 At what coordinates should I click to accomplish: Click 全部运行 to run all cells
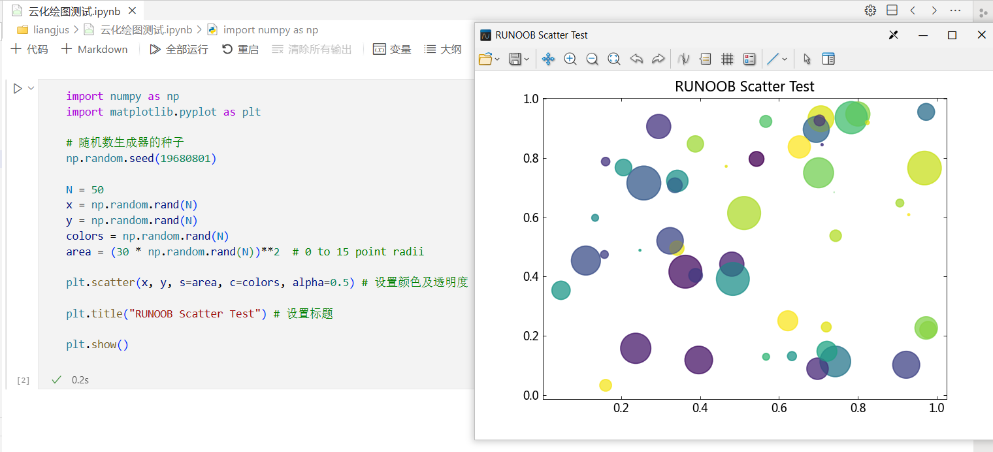tap(179, 50)
